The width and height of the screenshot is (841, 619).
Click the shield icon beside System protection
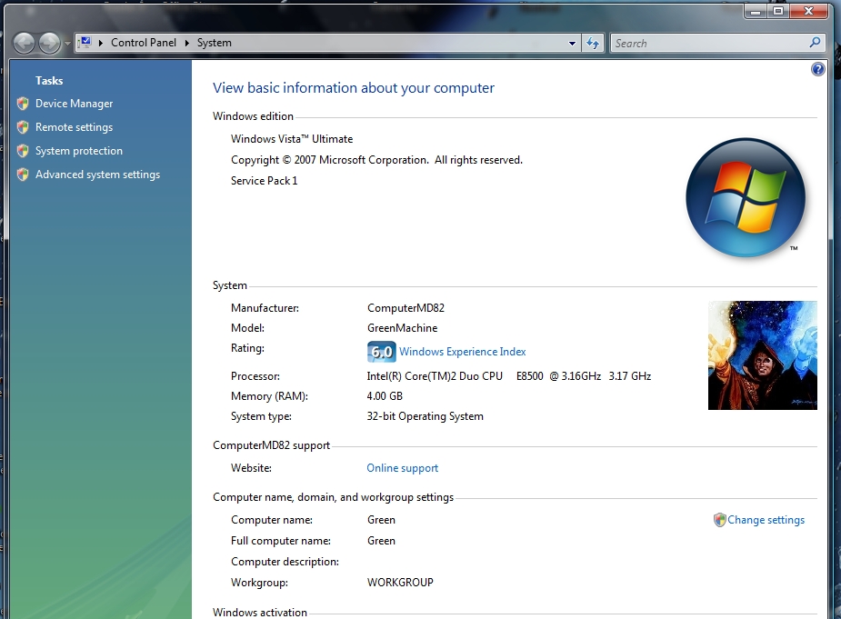23,151
